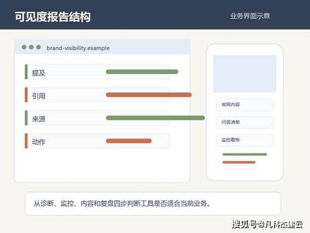This screenshot has height=233, width=310.
Task: Open the 监控看板 item in phone panel
Action: [245, 140]
